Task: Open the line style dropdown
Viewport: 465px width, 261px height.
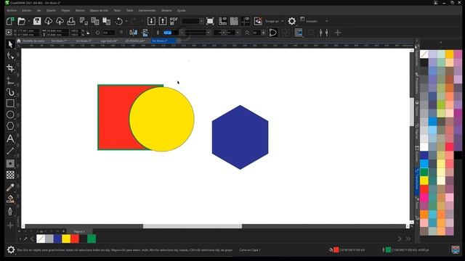Action: click(x=209, y=33)
